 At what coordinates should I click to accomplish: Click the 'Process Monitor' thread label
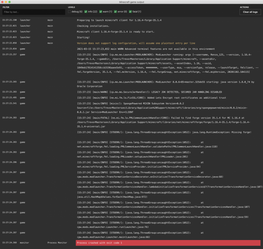tap(57, 243)
